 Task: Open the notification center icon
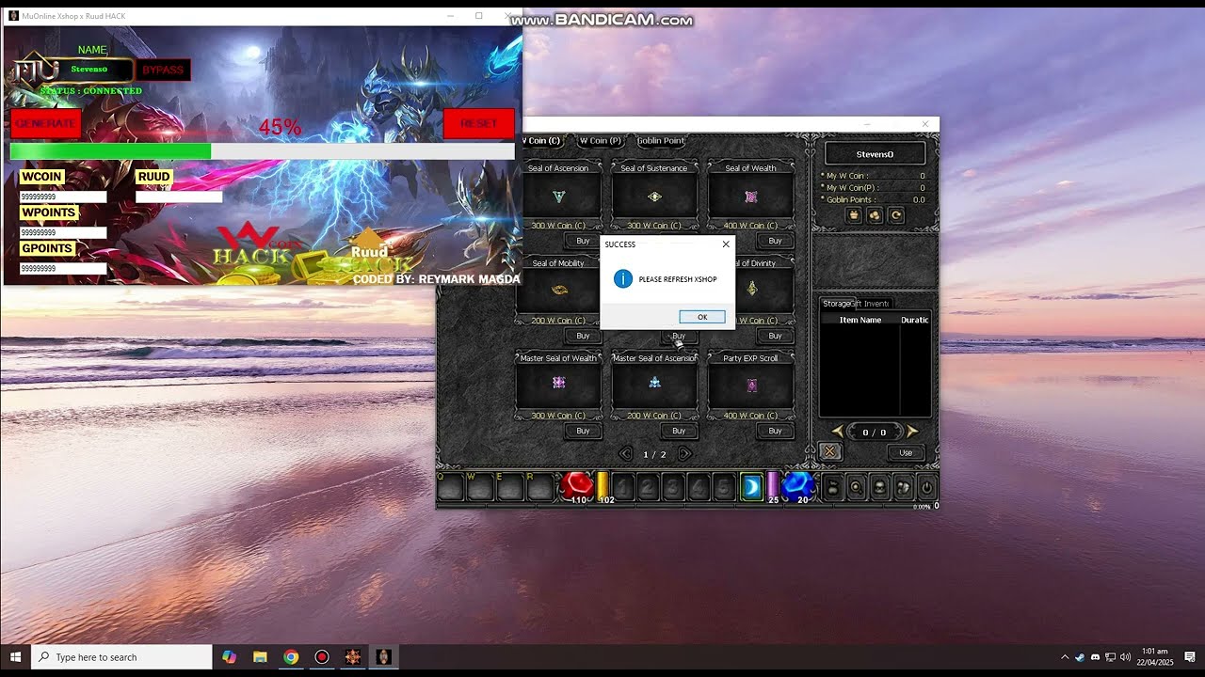1189,656
